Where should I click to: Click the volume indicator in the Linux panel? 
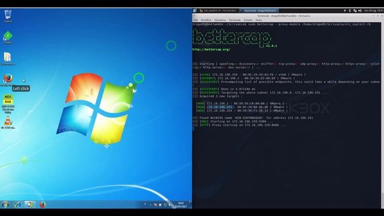[x=360, y=11]
